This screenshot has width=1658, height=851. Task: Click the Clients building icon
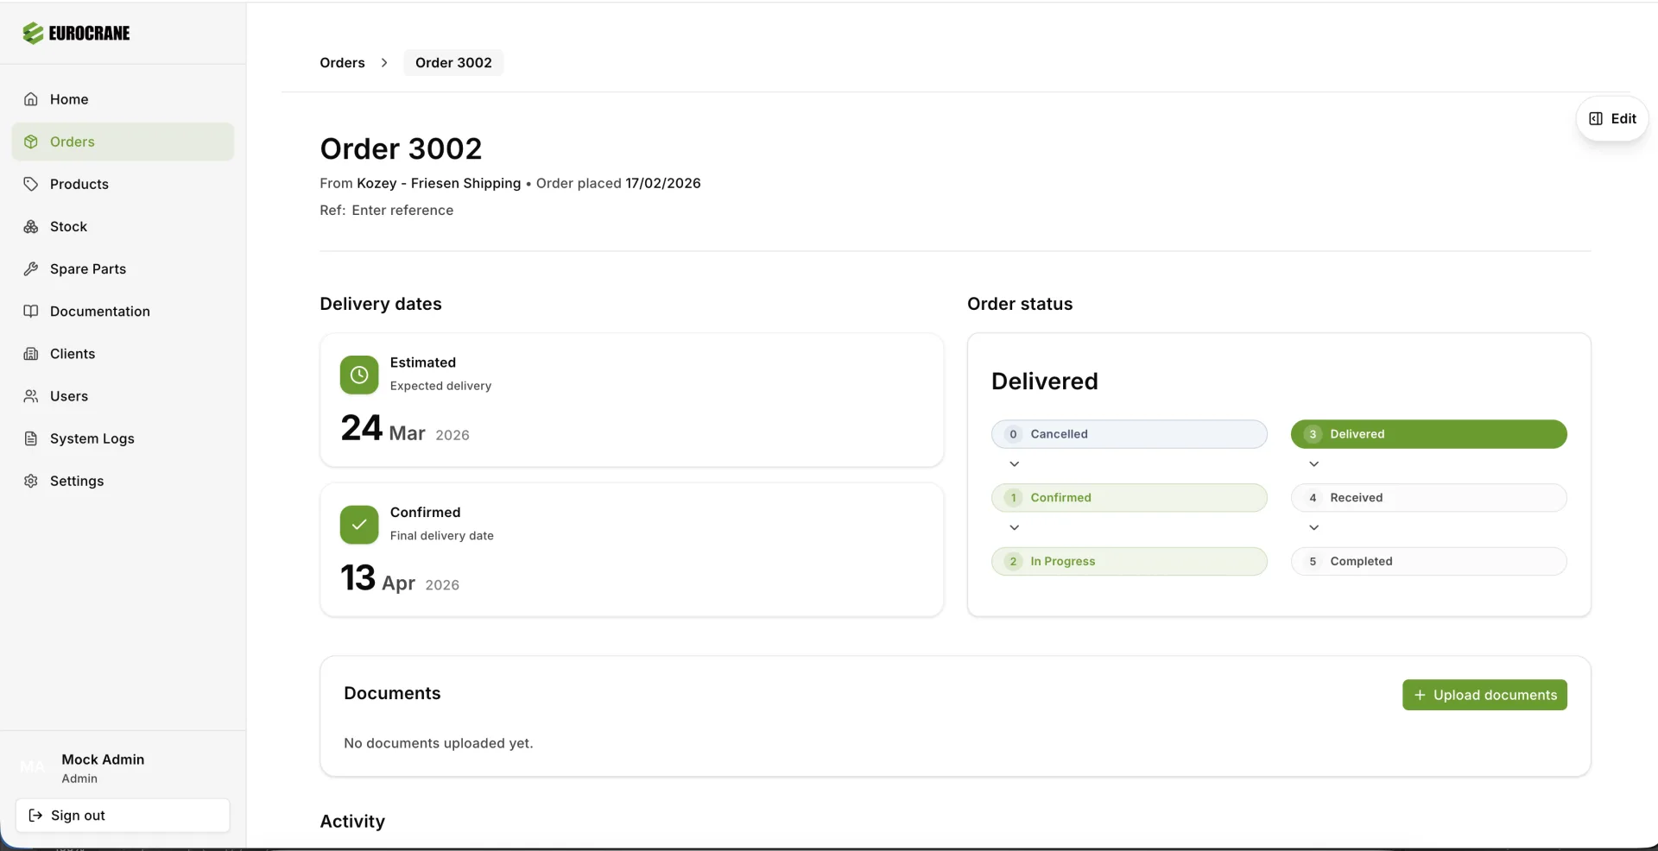click(31, 354)
